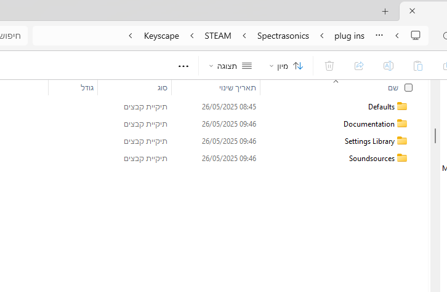Show hidden path folders via ellipsis in breadcrumb
The width and height of the screenshot is (447, 292).
click(x=379, y=35)
